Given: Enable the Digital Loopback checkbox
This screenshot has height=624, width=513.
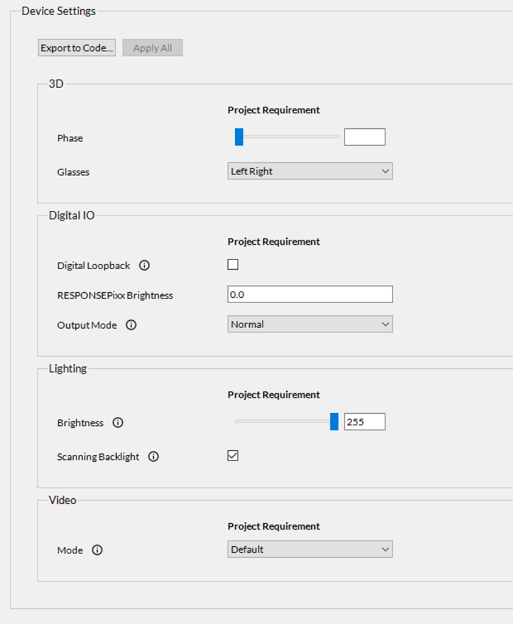Looking at the screenshot, I should (233, 264).
